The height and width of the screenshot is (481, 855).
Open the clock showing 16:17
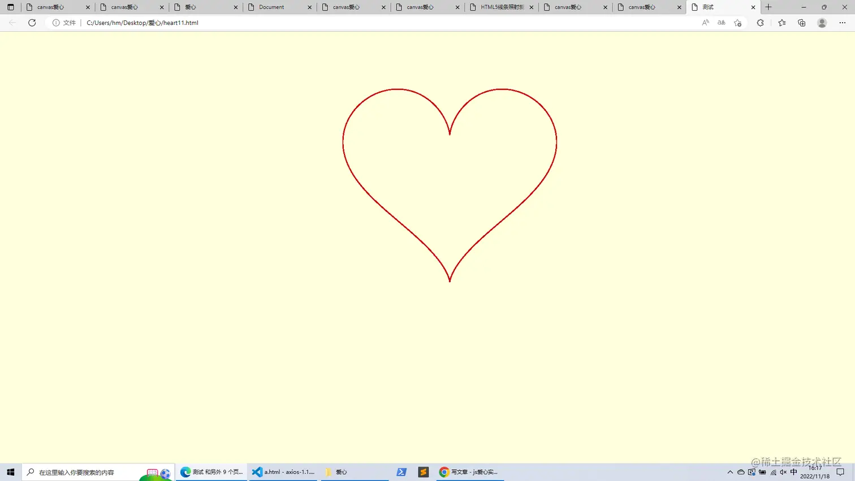pyautogui.click(x=815, y=472)
